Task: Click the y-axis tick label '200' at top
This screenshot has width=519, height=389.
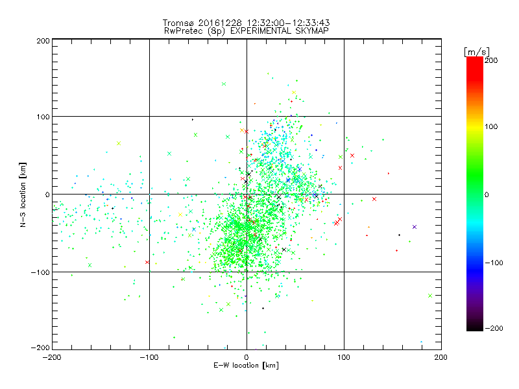Action: (43, 41)
